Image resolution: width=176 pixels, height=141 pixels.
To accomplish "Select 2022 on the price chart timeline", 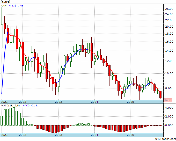I will pyautogui.click(x=23, y=102).
